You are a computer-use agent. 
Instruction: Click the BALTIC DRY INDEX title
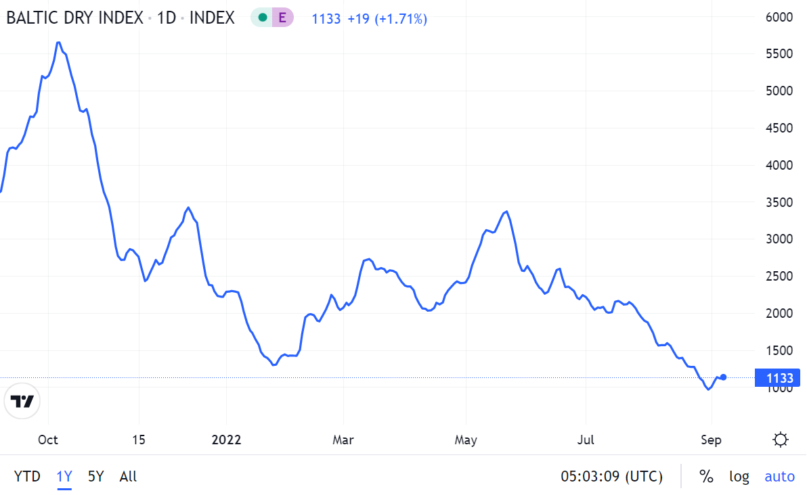[74, 18]
